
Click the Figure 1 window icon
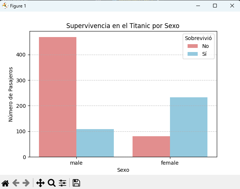coord(5,6)
